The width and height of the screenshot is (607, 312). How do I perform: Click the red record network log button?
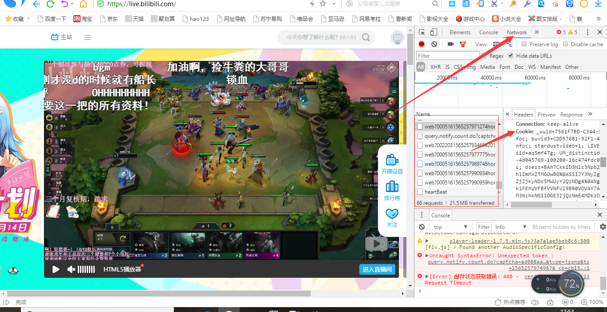point(422,44)
